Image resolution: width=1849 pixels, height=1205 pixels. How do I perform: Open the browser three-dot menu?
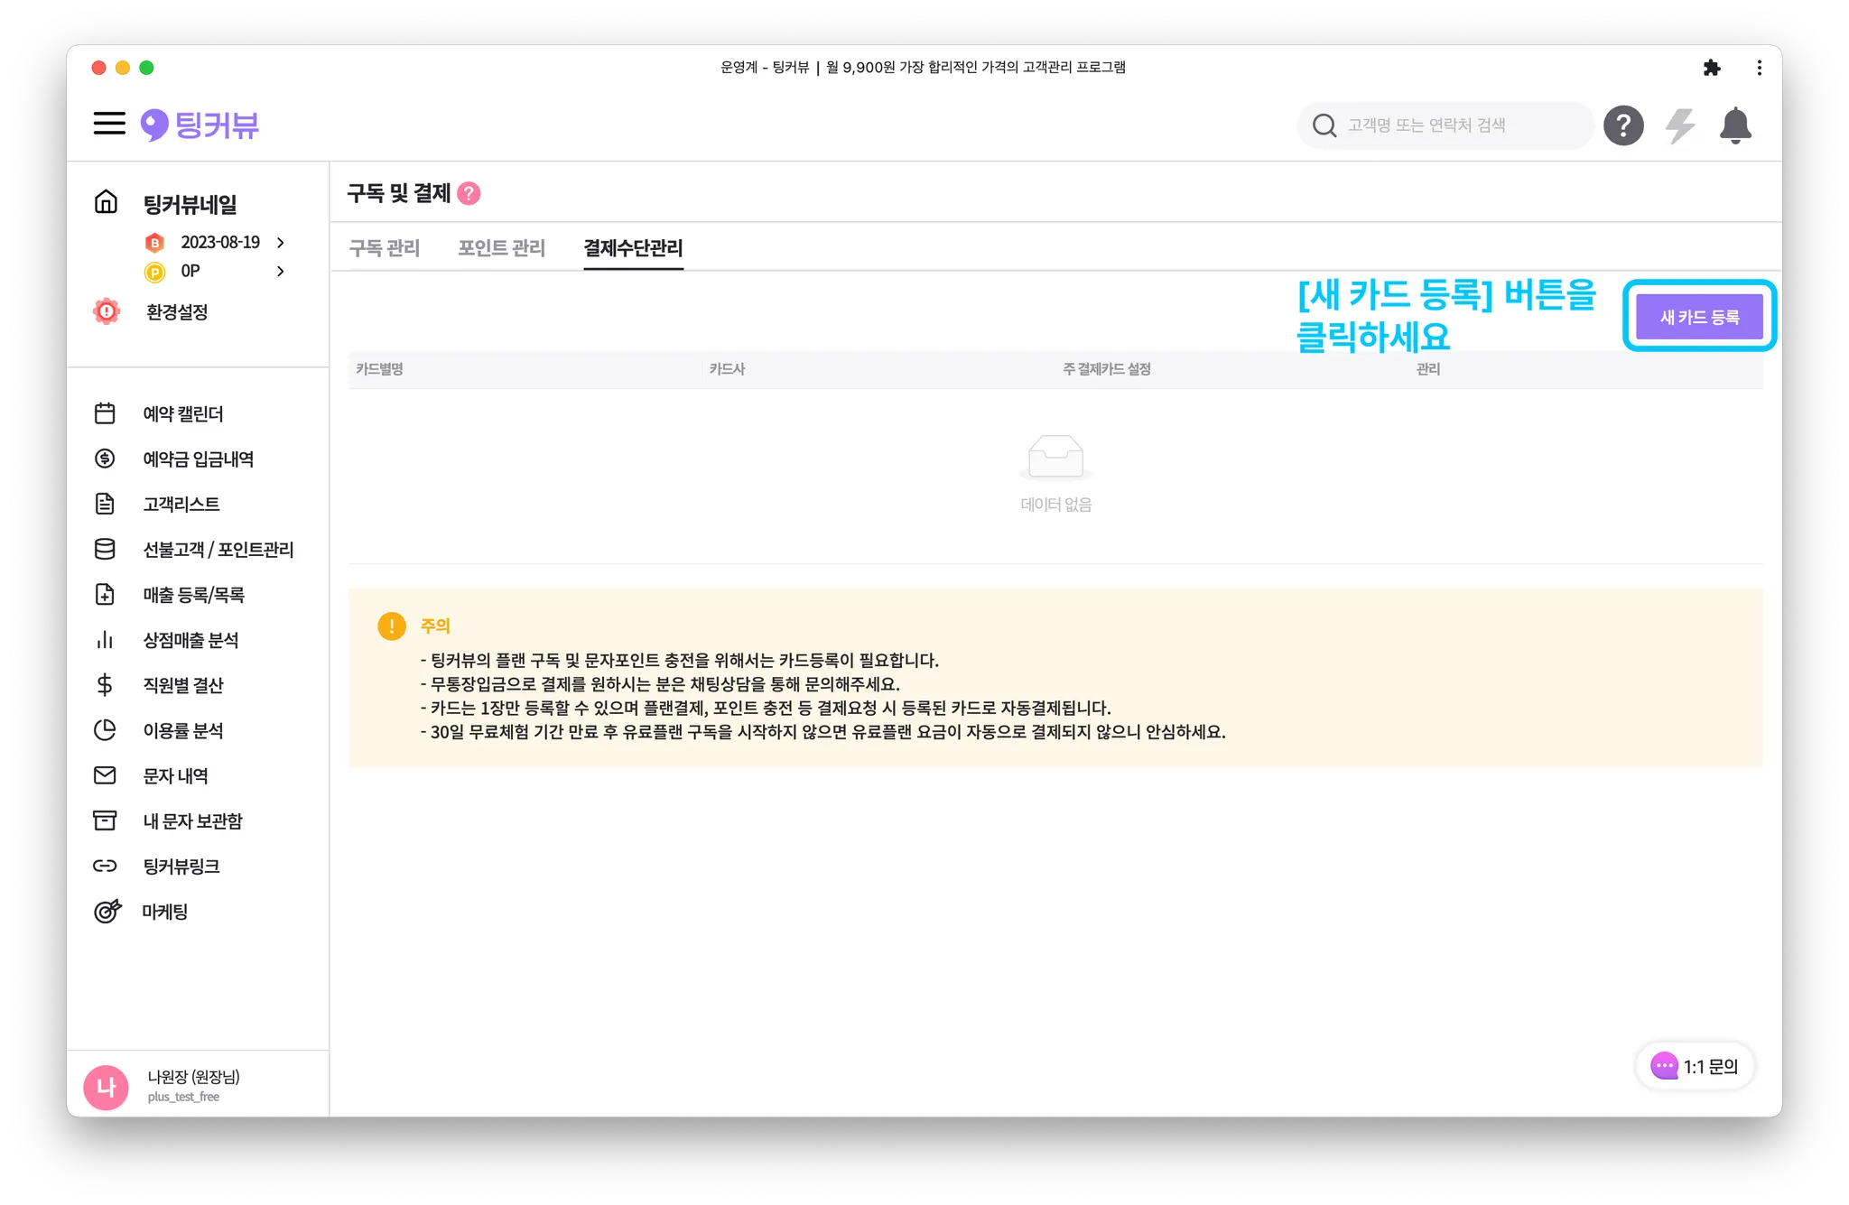(x=1759, y=68)
